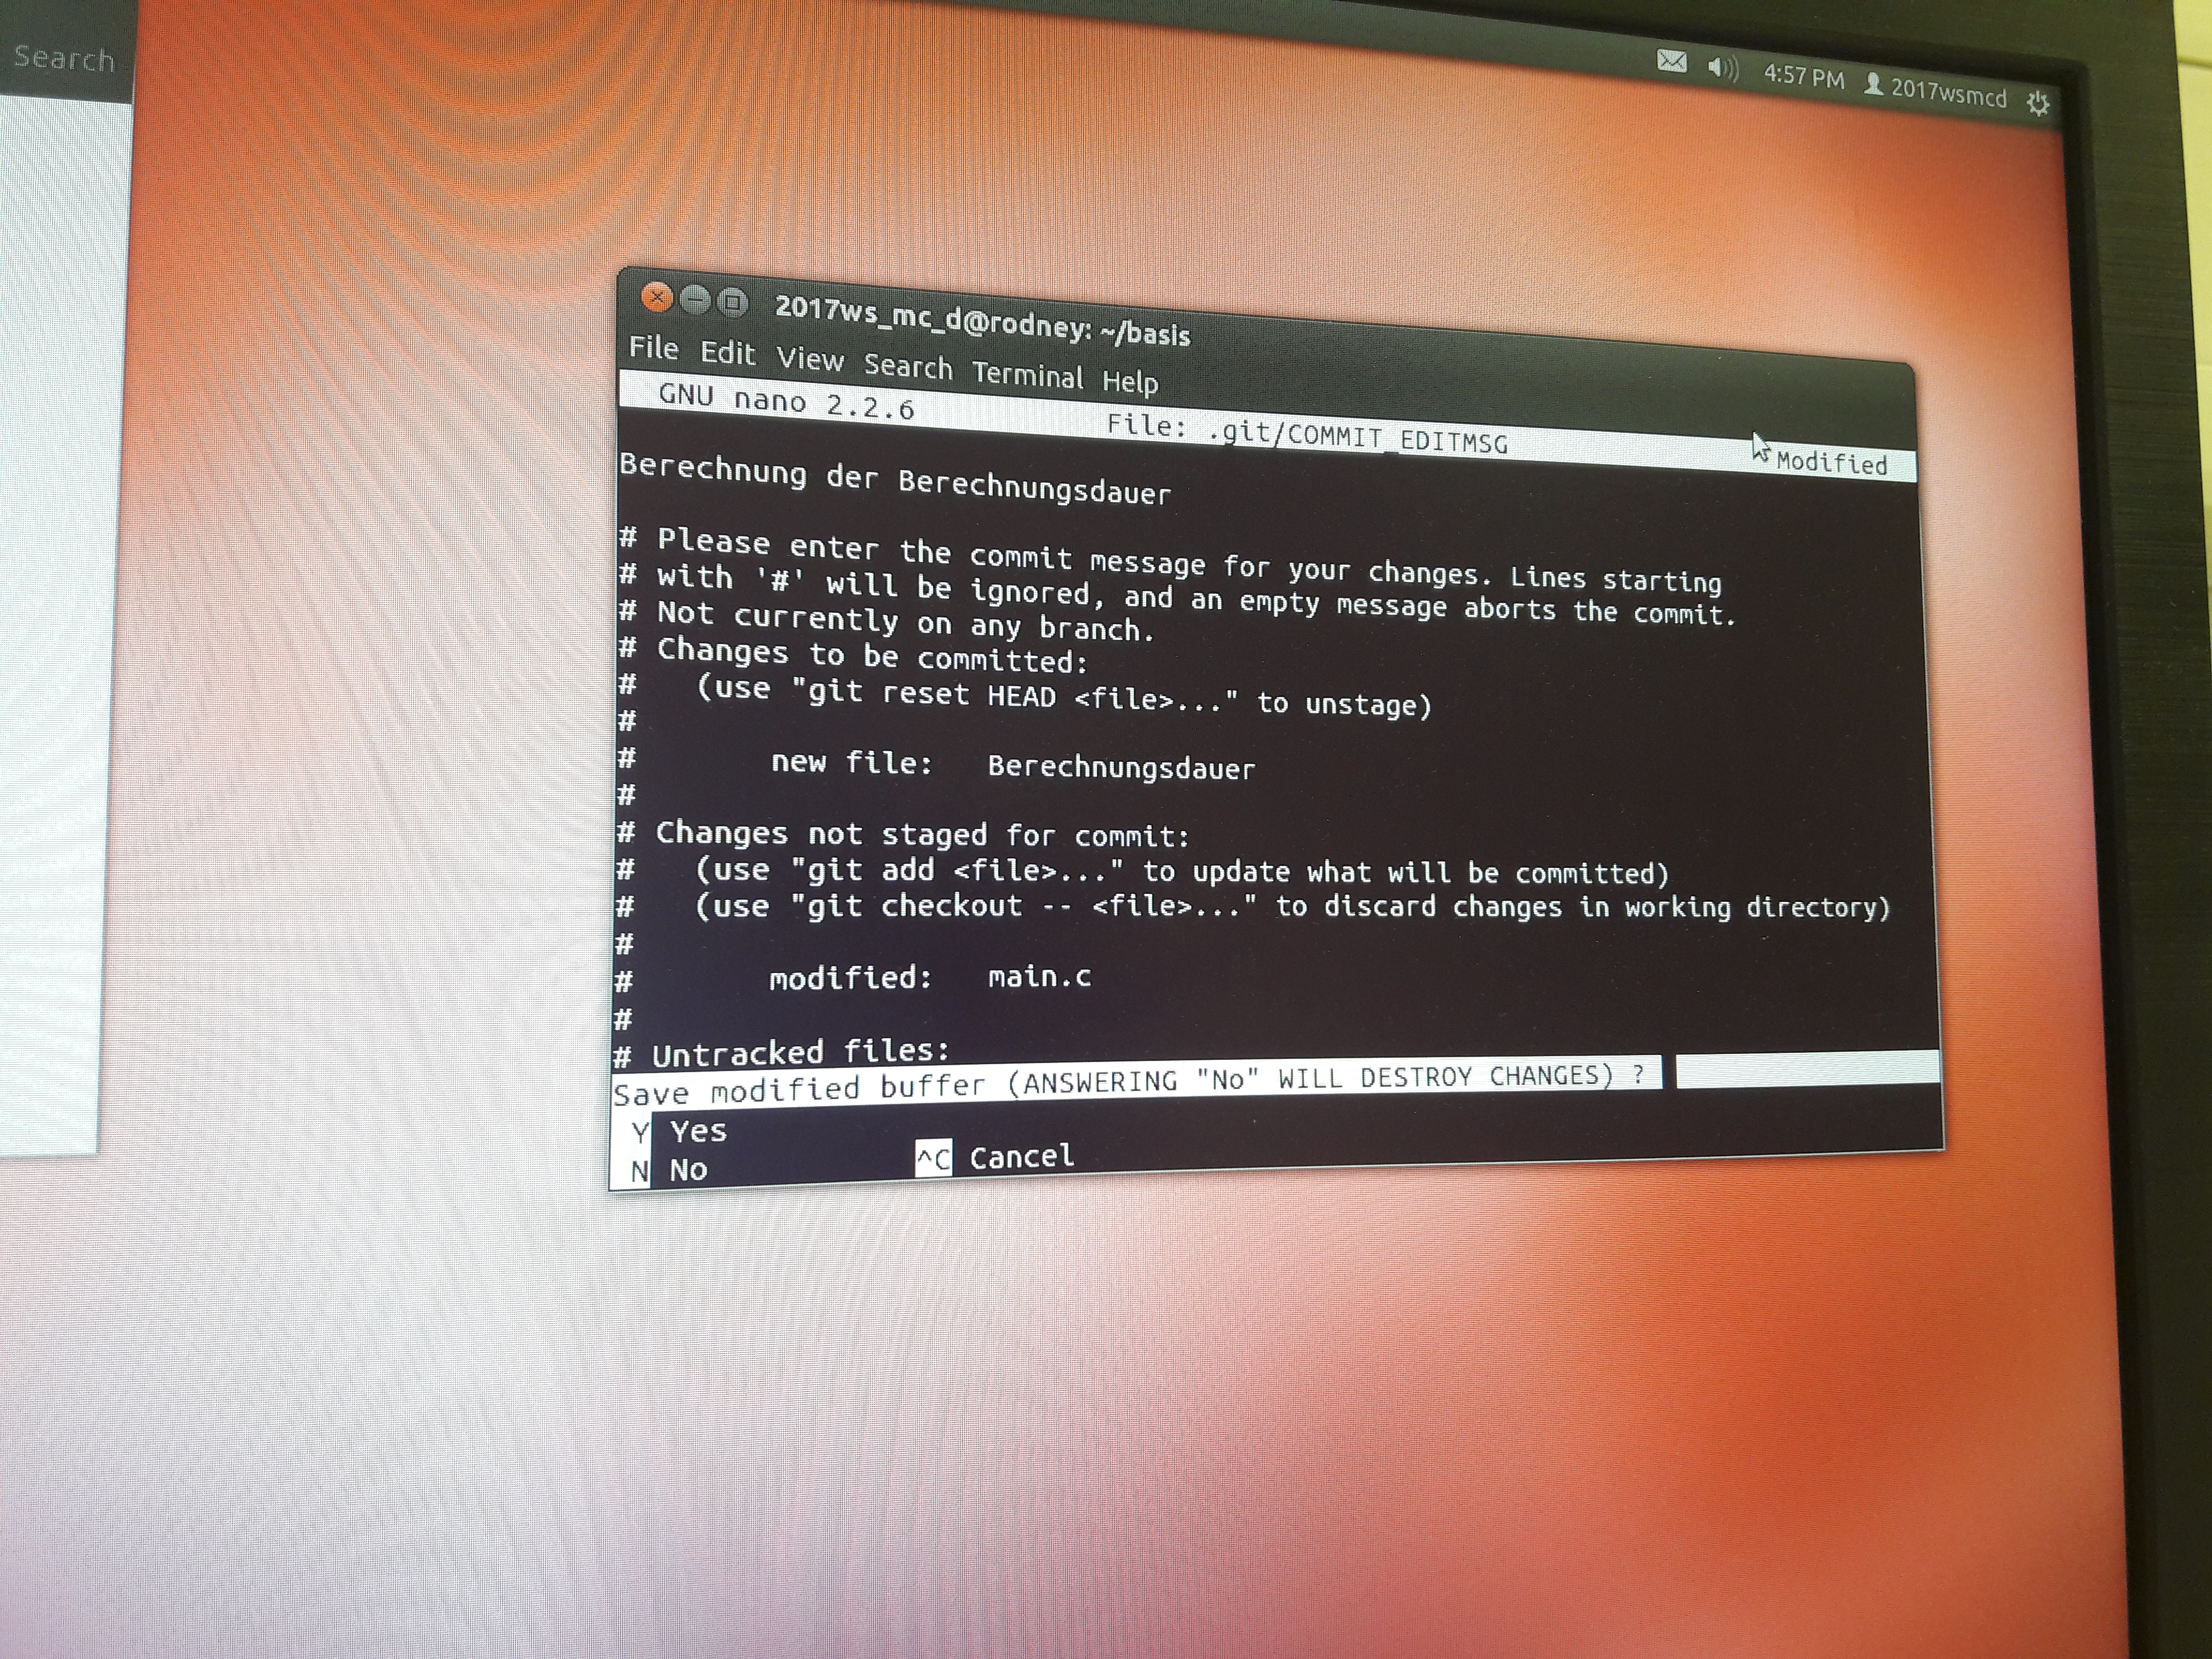Click the Y Yes option in nano
The height and width of the screenshot is (1659, 2212).
pyautogui.click(x=680, y=1132)
